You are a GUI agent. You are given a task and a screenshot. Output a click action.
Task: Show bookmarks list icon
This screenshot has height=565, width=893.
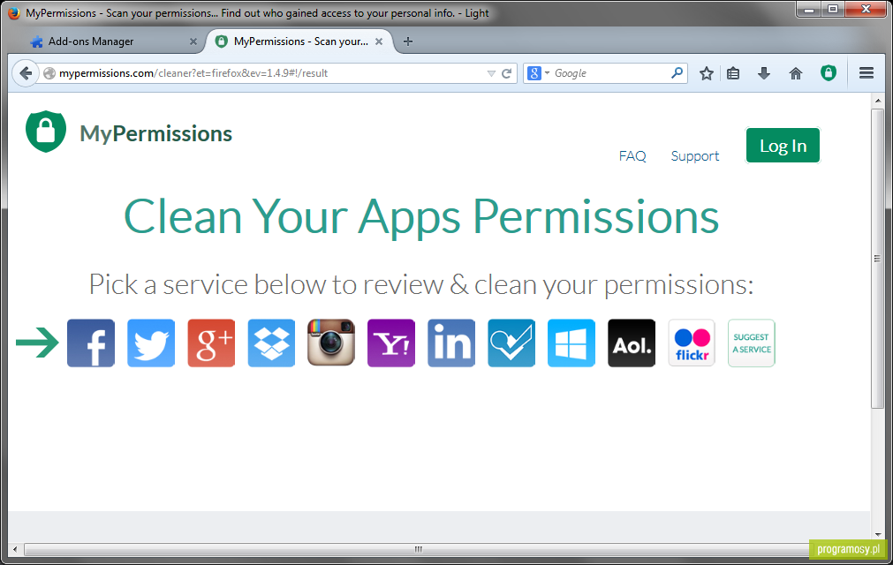[x=733, y=72]
